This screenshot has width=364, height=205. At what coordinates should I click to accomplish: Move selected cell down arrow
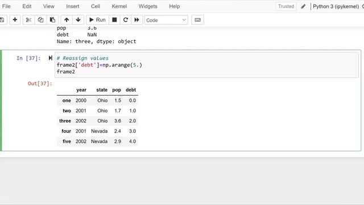click(78, 20)
